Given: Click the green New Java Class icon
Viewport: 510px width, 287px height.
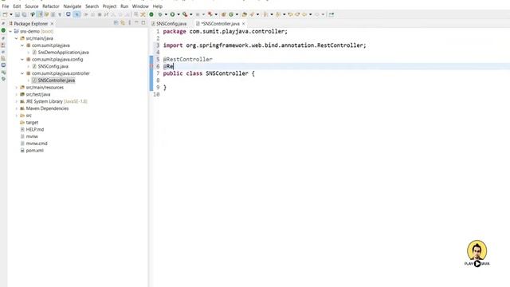Looking at the screenshot, I should pos(231,14).
